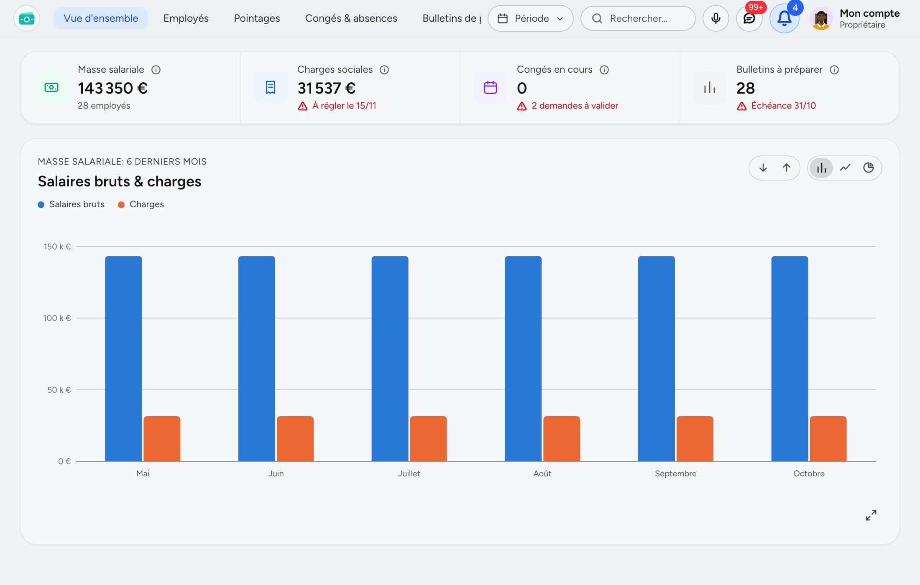Click the À régler le 15/11 alert
The height and width of the screenshot is (585, 920).
[x=337, y=106]
